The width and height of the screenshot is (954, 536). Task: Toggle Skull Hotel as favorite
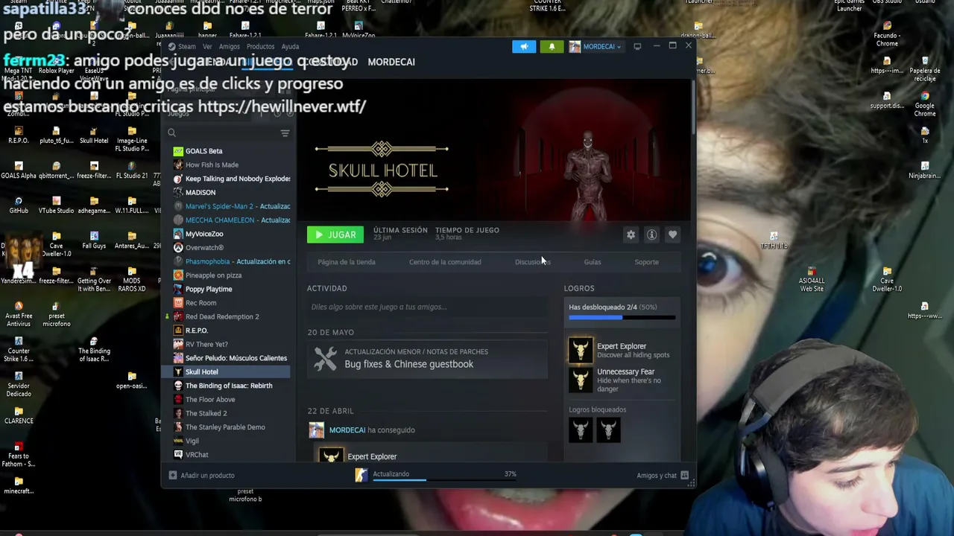[672, 235]
